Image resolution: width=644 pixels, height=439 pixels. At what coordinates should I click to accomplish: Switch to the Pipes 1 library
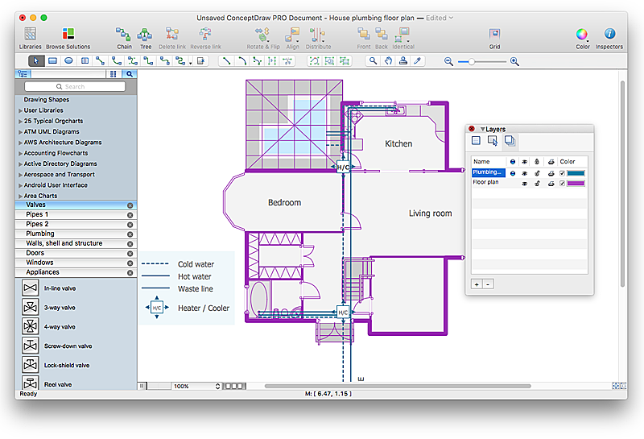pyautogui.click(x=37, y=214)
